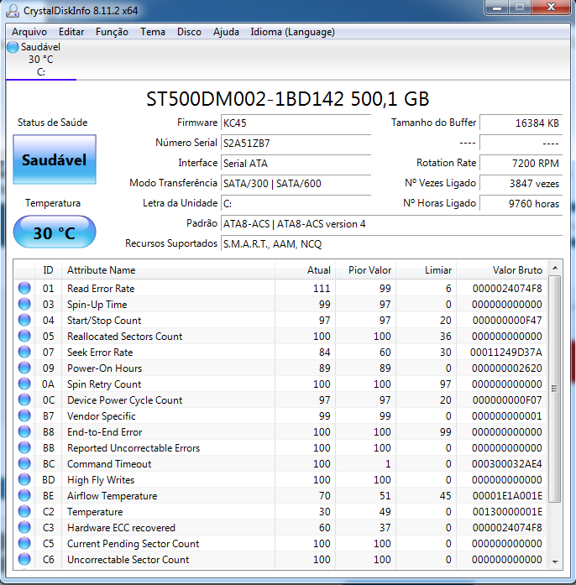
Task: Click the Firmware field showing KC45
Action: point(296,123)
